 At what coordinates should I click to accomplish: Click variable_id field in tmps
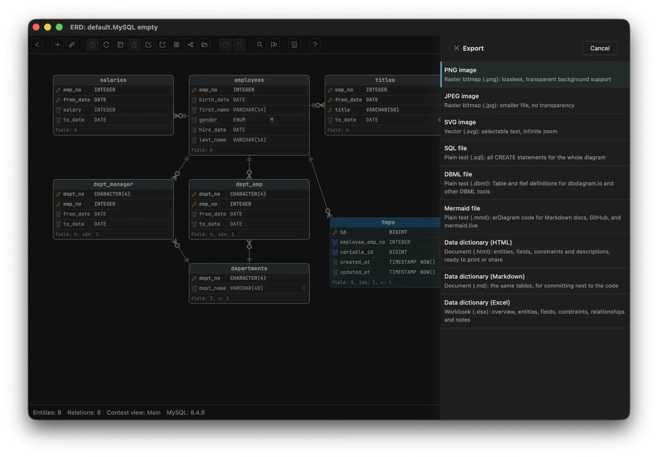386,252
